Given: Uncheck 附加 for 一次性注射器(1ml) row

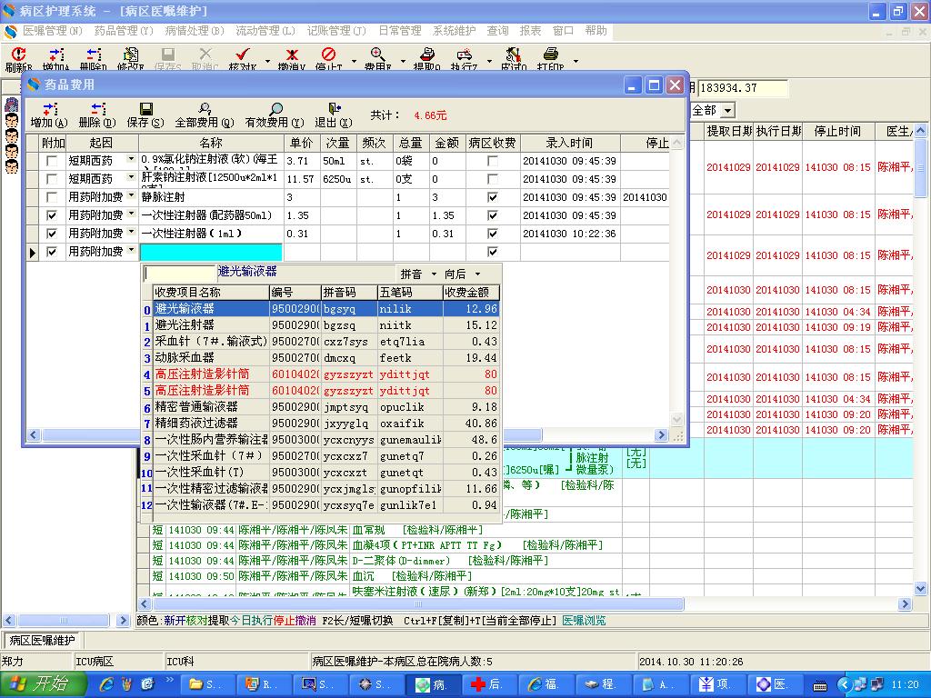Looking at the screenshot, I should 52,234.
